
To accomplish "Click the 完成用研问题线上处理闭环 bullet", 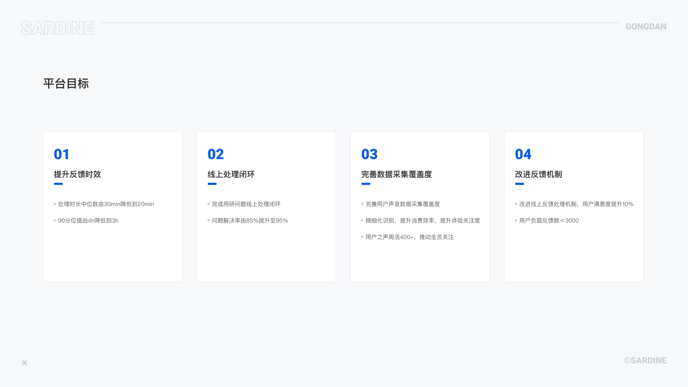I will click(246, 204).
